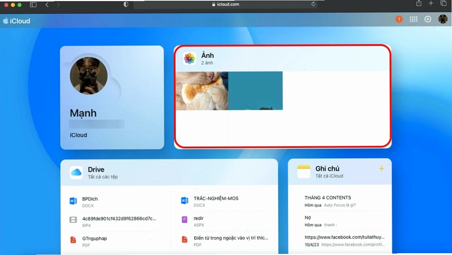
Task: Click iCloud label in profile card
Action: pos(79,135)
